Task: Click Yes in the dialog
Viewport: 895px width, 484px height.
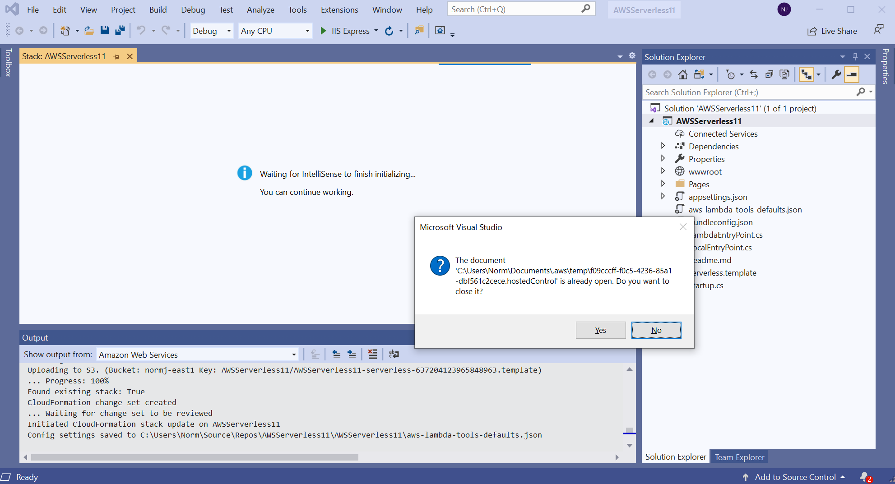Action: point(600,330)
